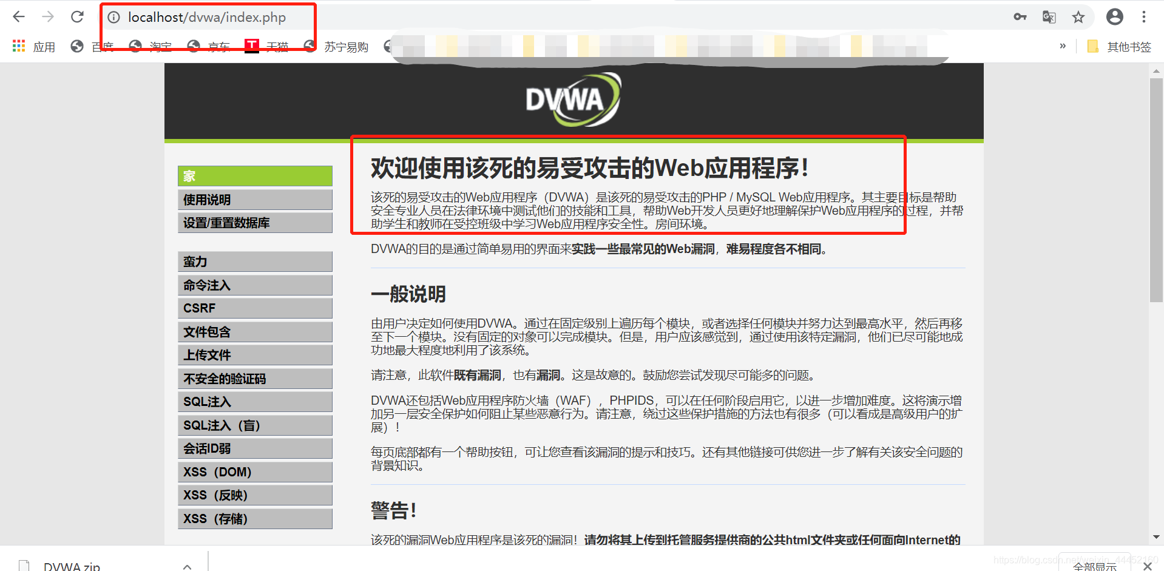
Task: Open the XSS（DOM）menu item
Action: tap(255, 472)
